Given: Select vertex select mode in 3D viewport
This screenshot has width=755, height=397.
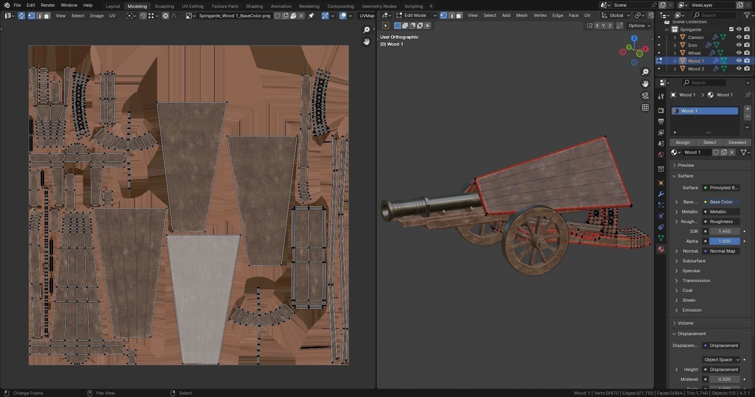Looking at the screenshot, I should click(444, 15).
